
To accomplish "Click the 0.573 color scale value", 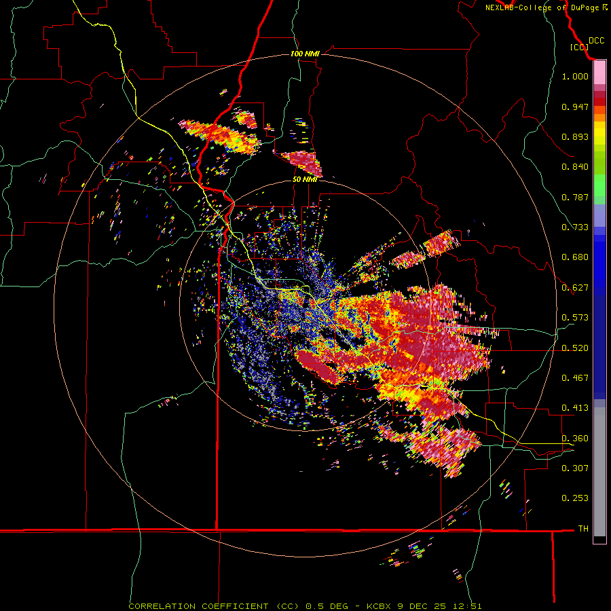I will [575, 318].
